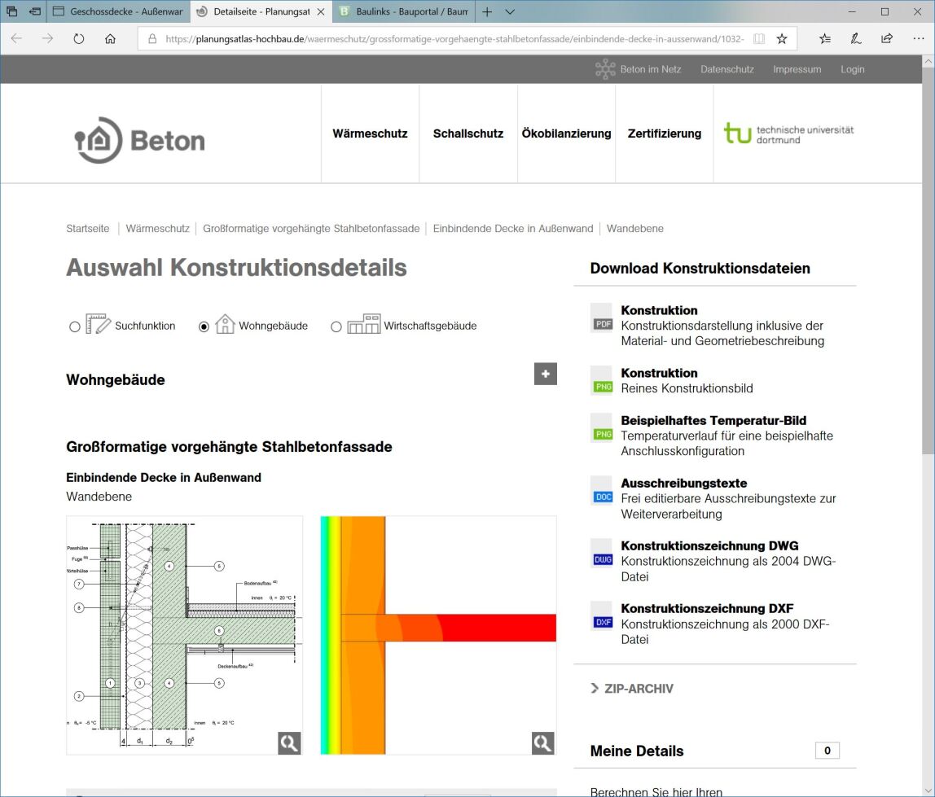Go to Wärmeschutz breadcrumb
The width and height of the screenshot is (935, 797).
point(157,228)
